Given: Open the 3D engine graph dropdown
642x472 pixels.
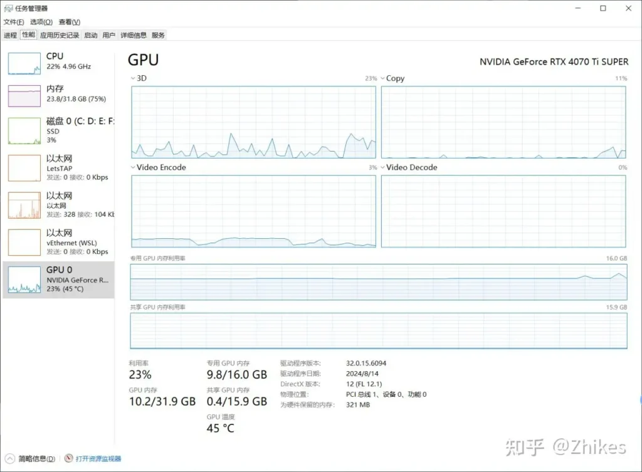Looking at the screenshot, I should pos(133,78).
